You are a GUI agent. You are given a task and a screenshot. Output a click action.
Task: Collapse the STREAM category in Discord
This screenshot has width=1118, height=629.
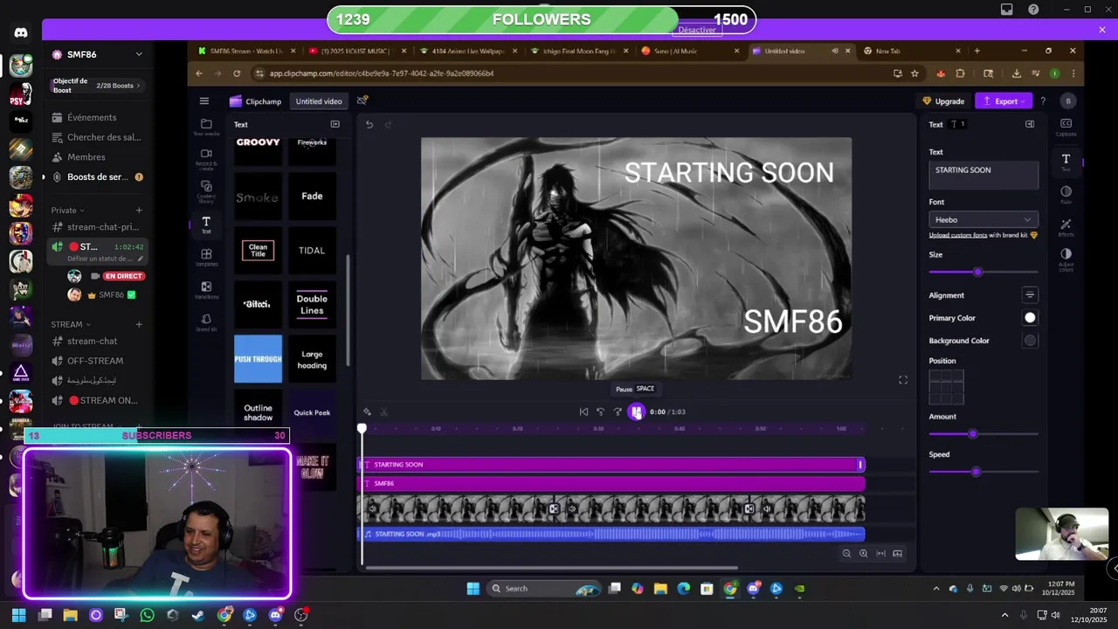71,324
